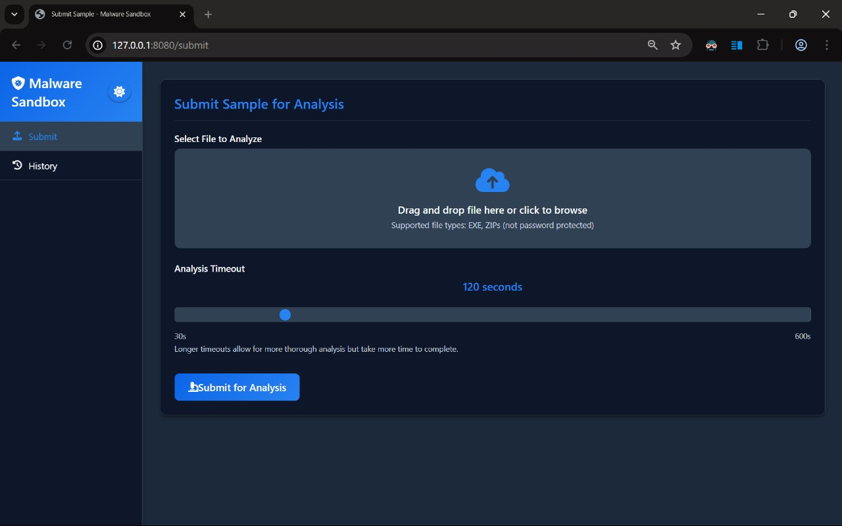Click the upload icon beside Submit
This screenshot has height=526, width=842.
17,136
